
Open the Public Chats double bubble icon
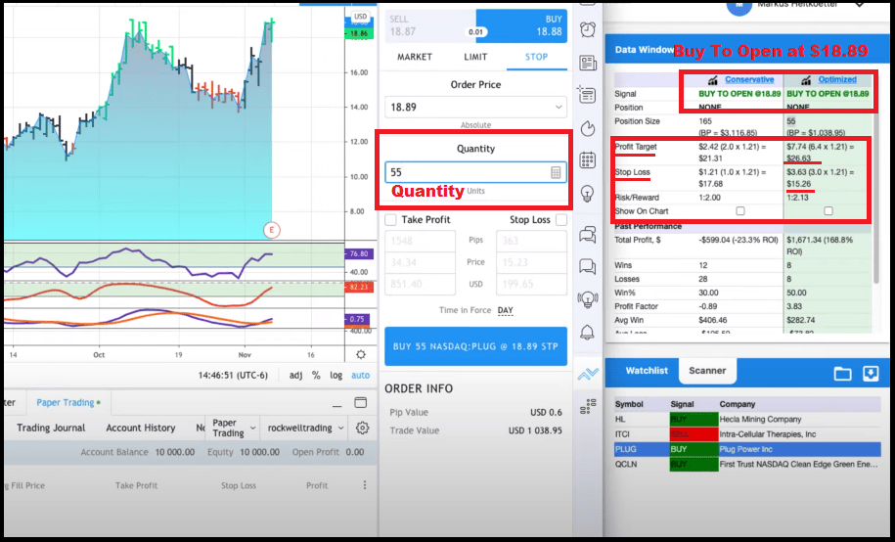click(588, 234)
